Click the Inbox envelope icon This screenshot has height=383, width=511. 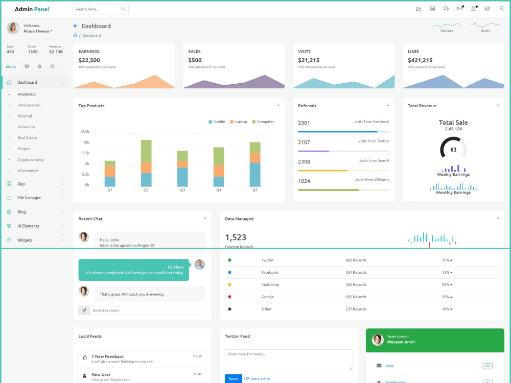coord(379,366)
